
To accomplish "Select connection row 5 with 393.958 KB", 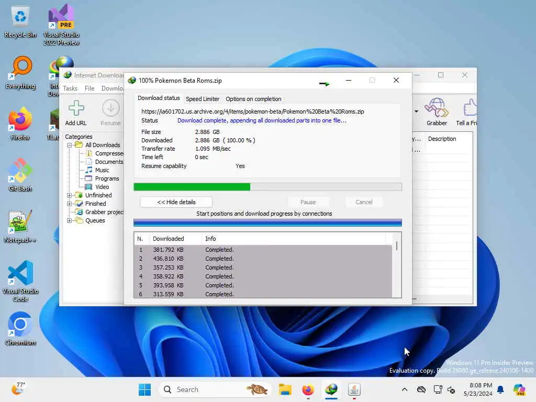I will click(x=263, y=285).
